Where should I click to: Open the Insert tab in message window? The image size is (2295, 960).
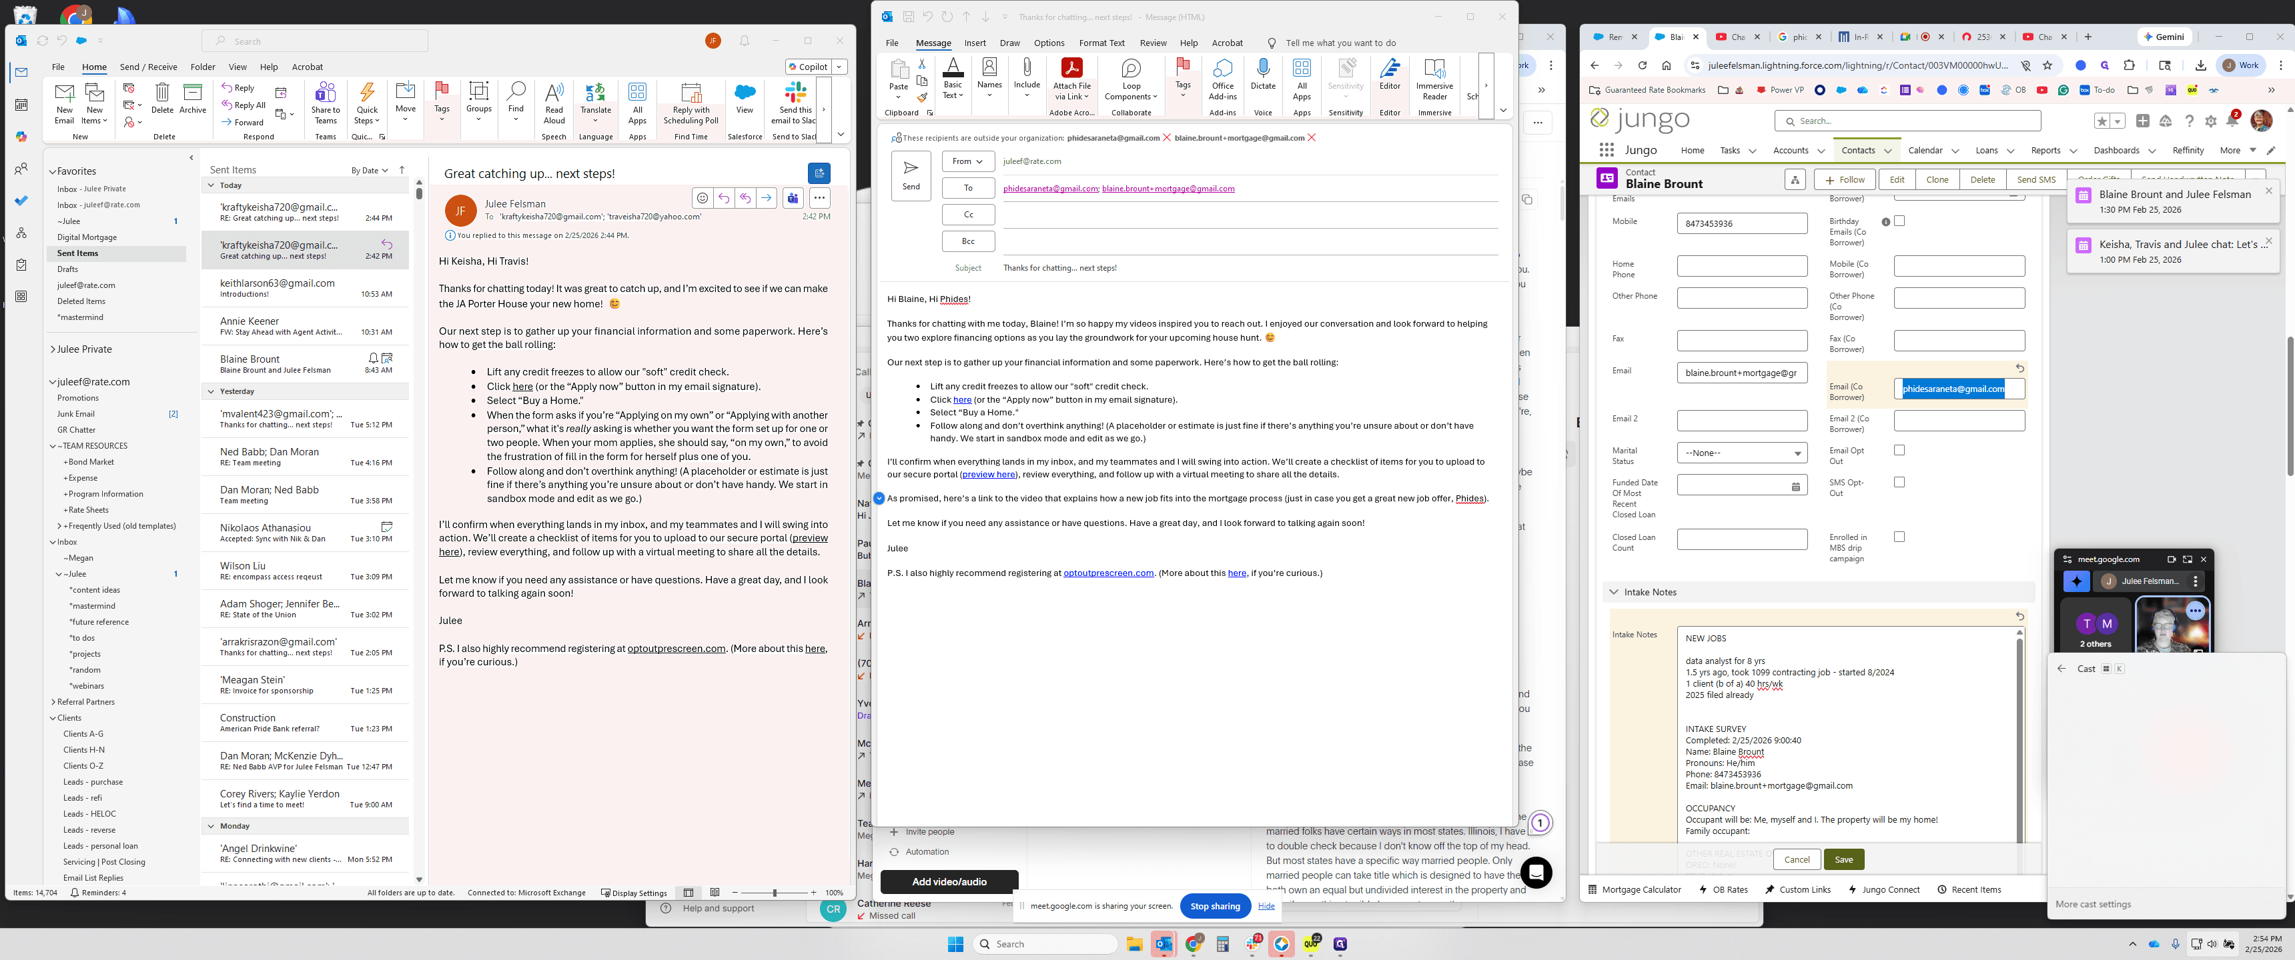coord(975,43)
